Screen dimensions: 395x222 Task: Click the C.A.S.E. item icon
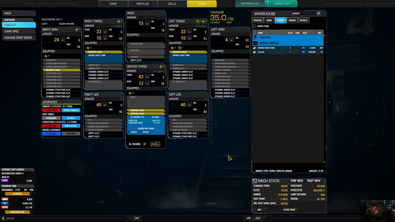point(255,52)
